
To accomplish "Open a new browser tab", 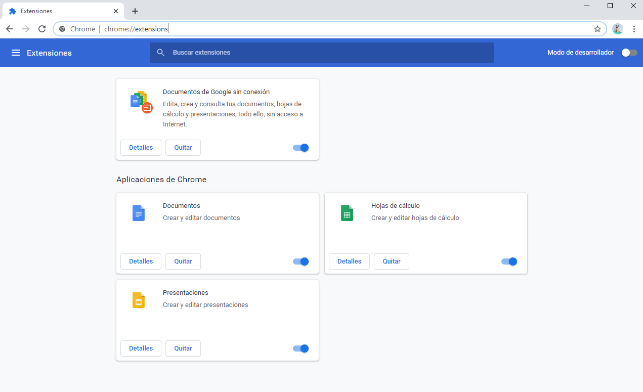I will (135, 11).
